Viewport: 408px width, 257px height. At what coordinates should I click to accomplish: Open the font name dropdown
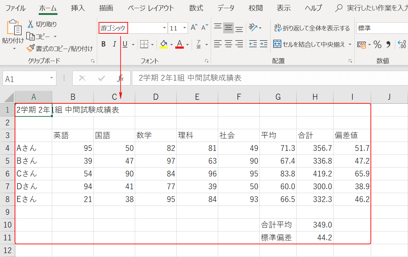164,27
